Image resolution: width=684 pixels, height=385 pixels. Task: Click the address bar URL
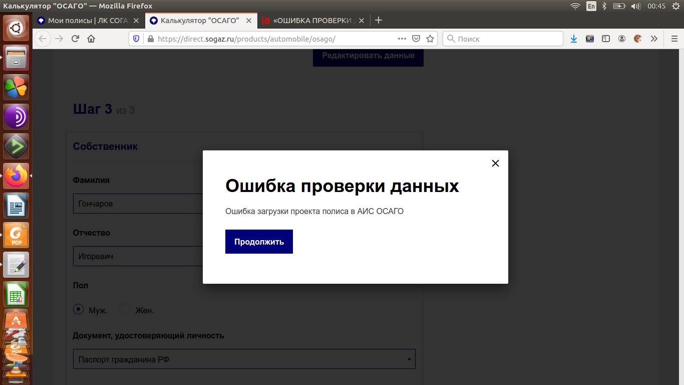[x=246, y=39]
